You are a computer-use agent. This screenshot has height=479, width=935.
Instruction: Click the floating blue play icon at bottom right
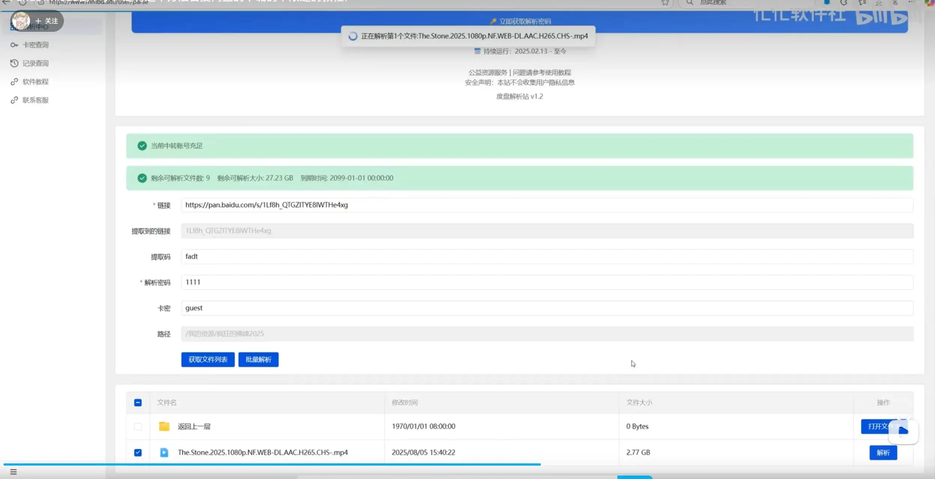point(903,431)
